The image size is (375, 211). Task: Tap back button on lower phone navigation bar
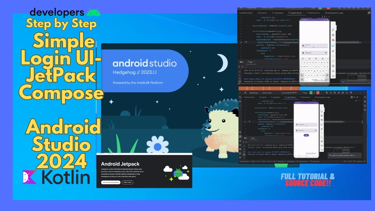313,156
